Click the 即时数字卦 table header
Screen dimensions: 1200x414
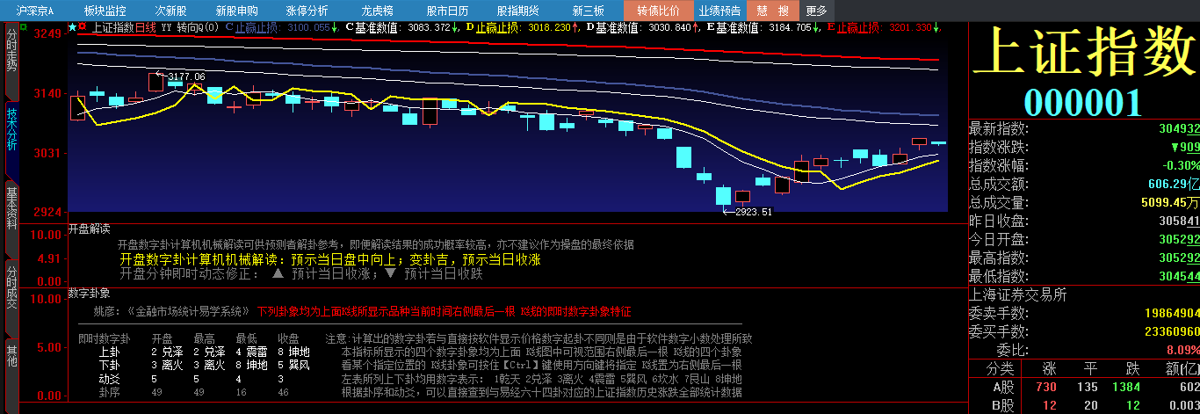coord(104,338)
